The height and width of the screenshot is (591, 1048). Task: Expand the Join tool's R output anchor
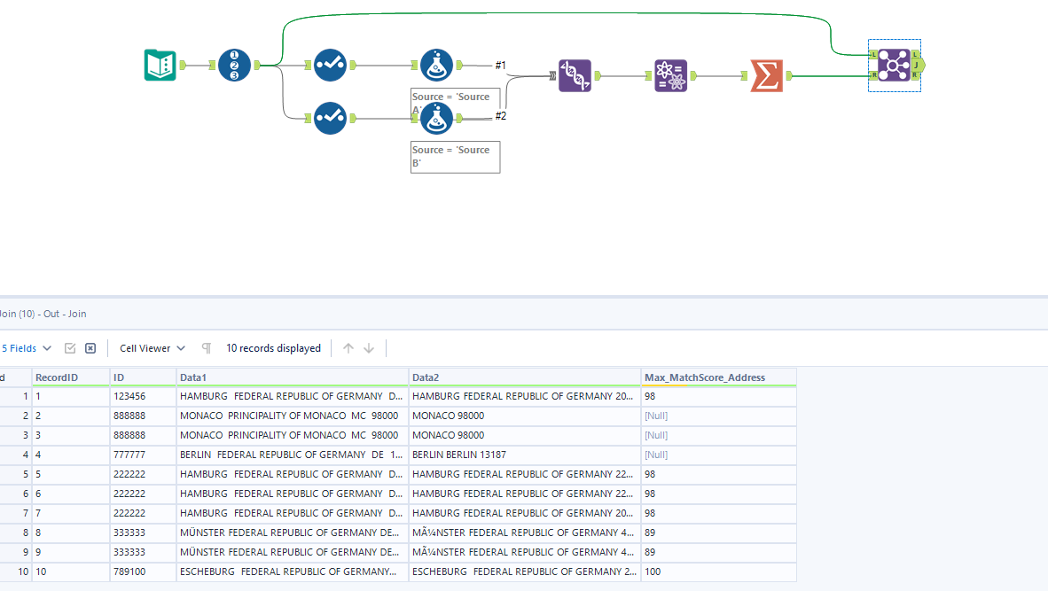(915, 75)
